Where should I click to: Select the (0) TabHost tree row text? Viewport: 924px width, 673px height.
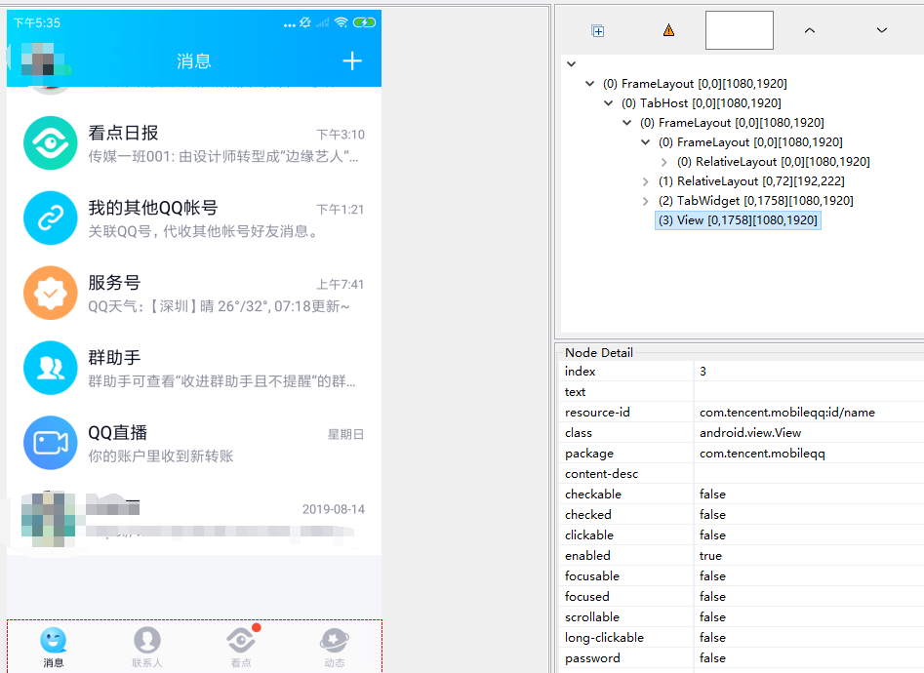point(702,103)
